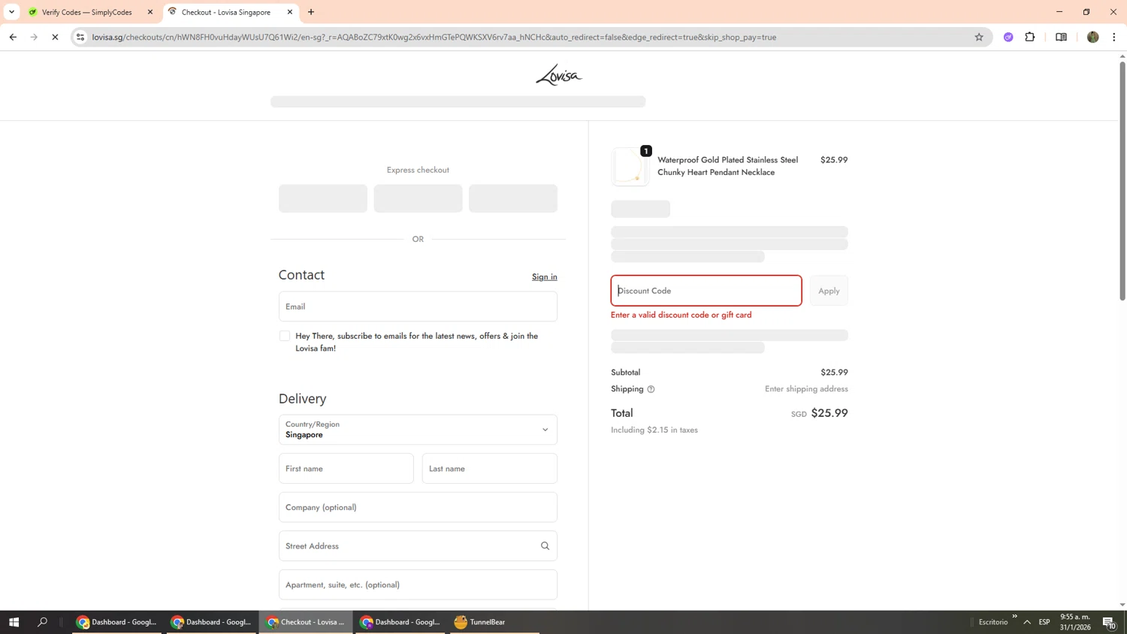Click 'Enter shipping address' text
1127x634 pixels.
pos(806,389)
